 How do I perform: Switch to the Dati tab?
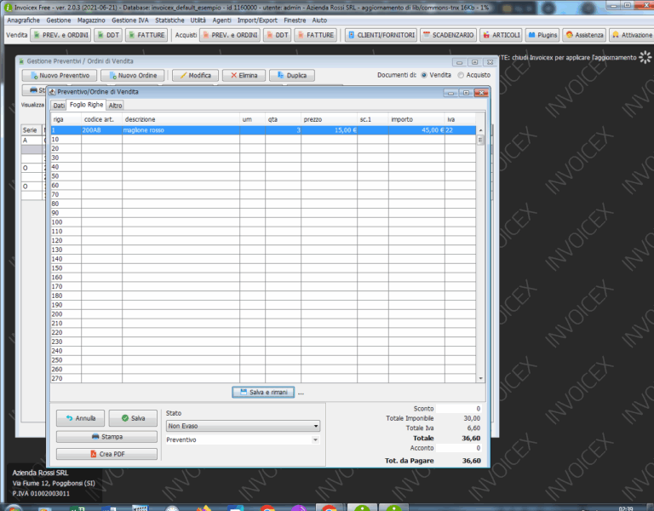(59, 106)
